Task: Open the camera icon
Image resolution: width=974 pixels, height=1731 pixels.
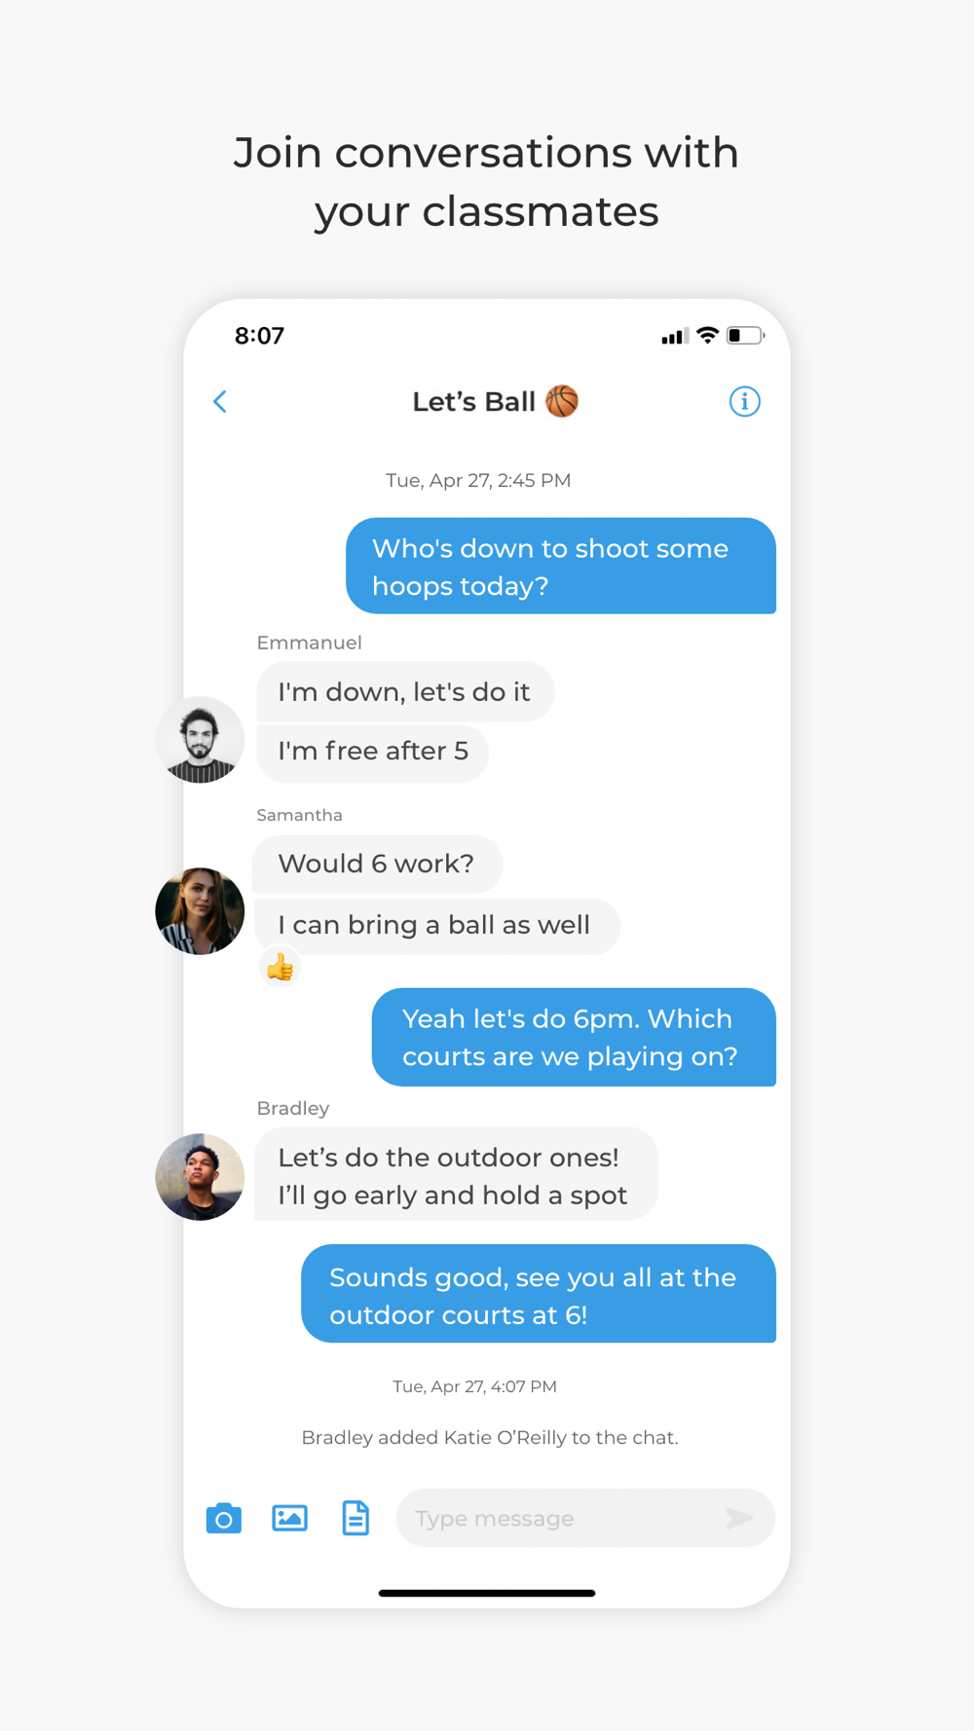Action: pos(224,1518)
